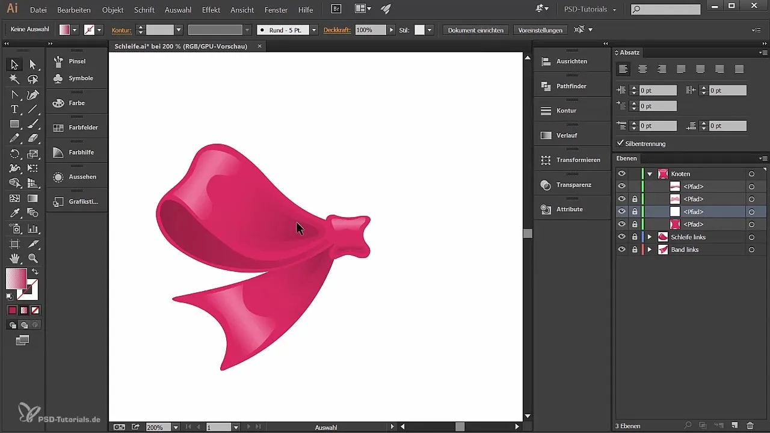Open the Datei menu
This screenshot has height=433, width=770.
pos(38,10)
